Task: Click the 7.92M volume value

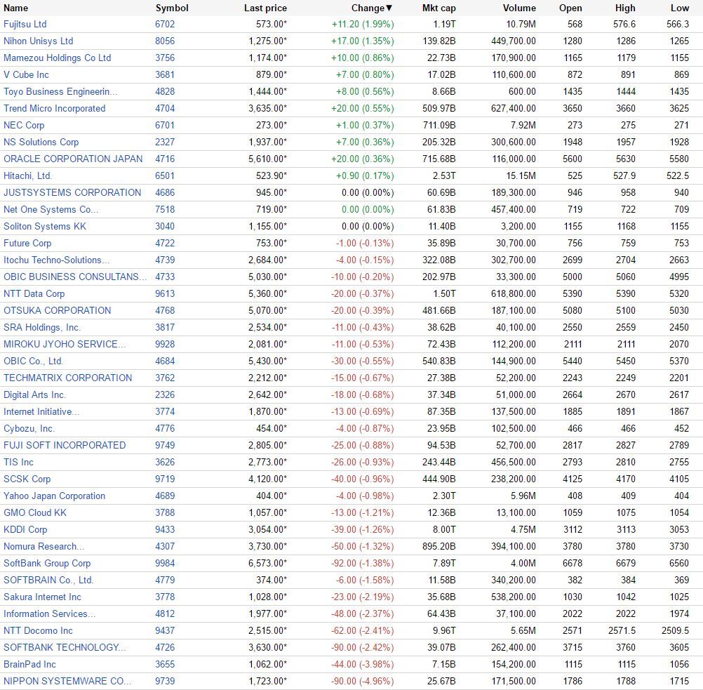Action: click(x=523, y=125)
